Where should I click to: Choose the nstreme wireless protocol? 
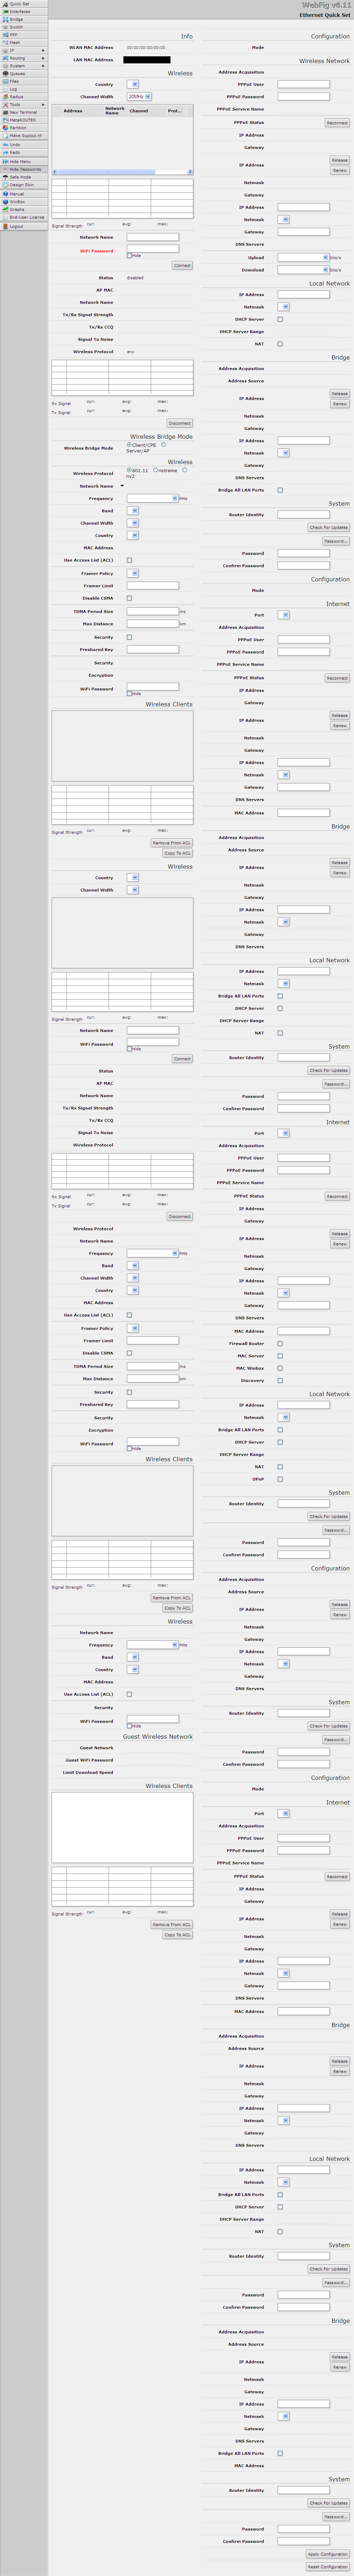[x=156, y=470]
